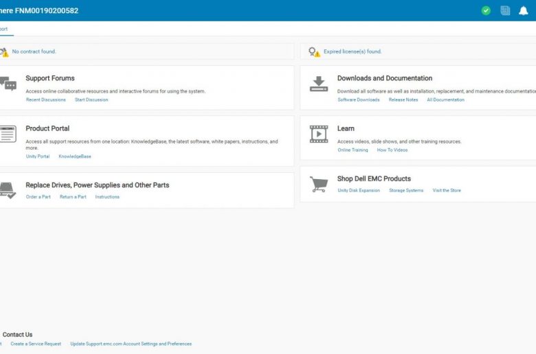Open Instructions link under Replace Drives
536x354 pixels.
tap(107, 197)
